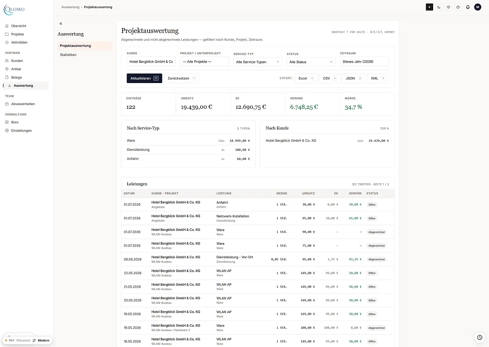Open user avatar M menu
This screenshot has height=347, width=489.
477,7
